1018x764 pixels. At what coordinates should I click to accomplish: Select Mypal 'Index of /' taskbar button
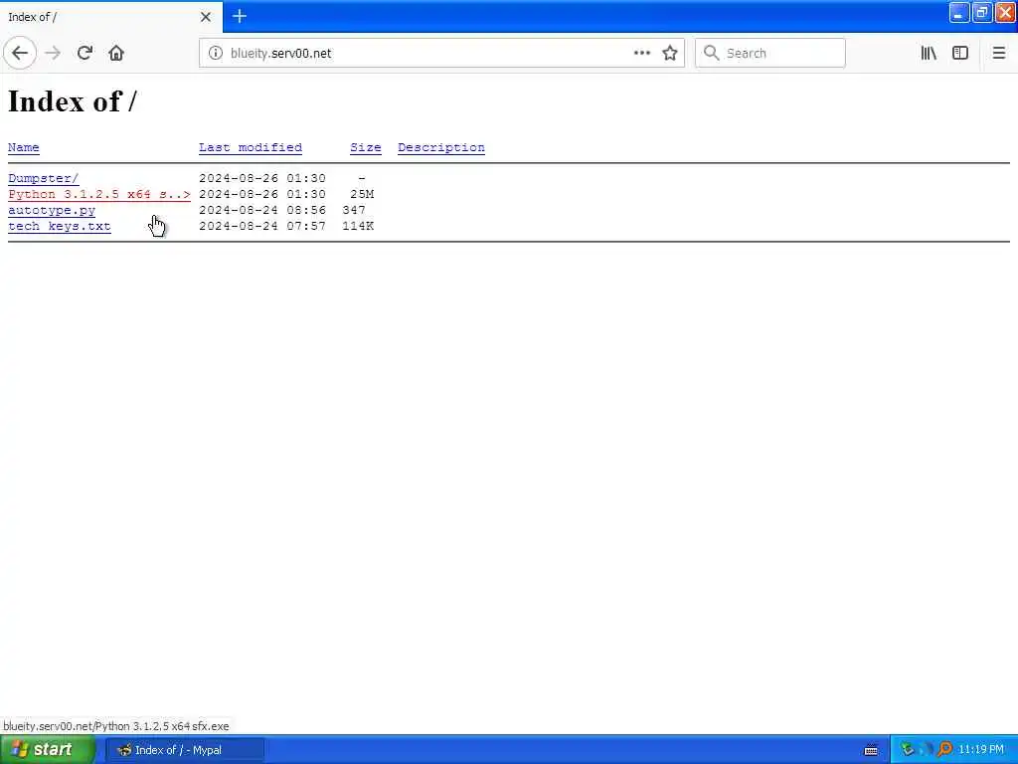184,750
